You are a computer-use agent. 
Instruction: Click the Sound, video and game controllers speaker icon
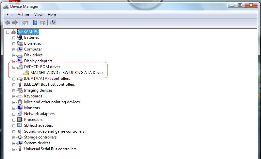pos(20,131)
